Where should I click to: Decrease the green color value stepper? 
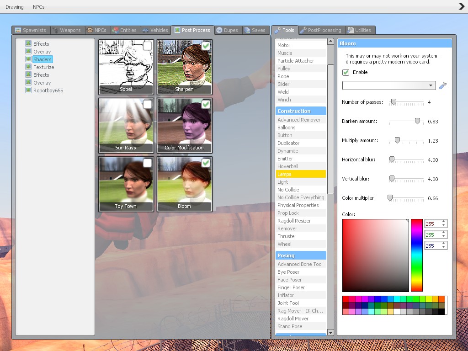coord(443,236)
